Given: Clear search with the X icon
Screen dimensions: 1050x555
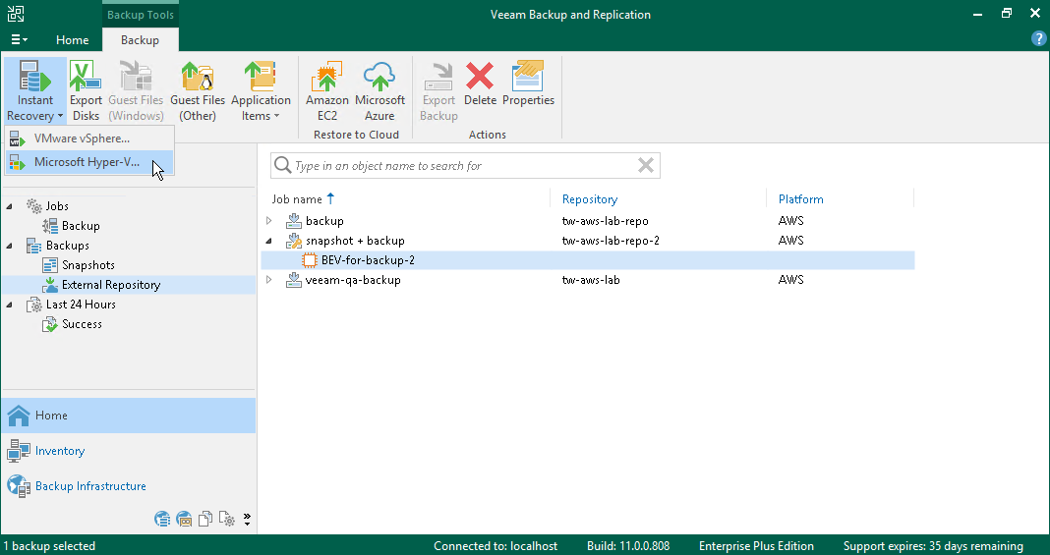Looking at the screenshot, I should (x=646, y=165).
